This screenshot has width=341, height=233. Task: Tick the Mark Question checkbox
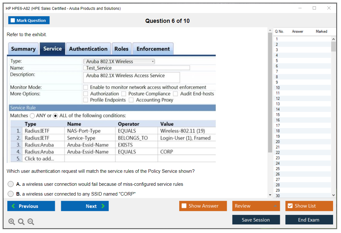pos(13,20)
